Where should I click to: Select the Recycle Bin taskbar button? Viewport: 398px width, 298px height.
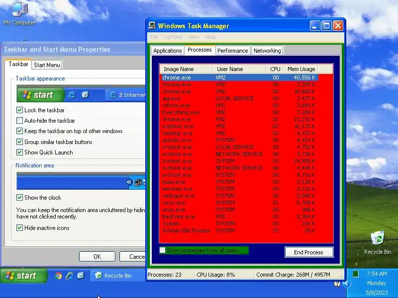tap(118, 276)
